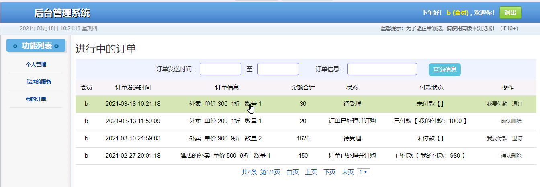This screenshot has height=187, width=540.
Task: Click 退订 for the 2021-03-10 order
Action: [517, 138]
